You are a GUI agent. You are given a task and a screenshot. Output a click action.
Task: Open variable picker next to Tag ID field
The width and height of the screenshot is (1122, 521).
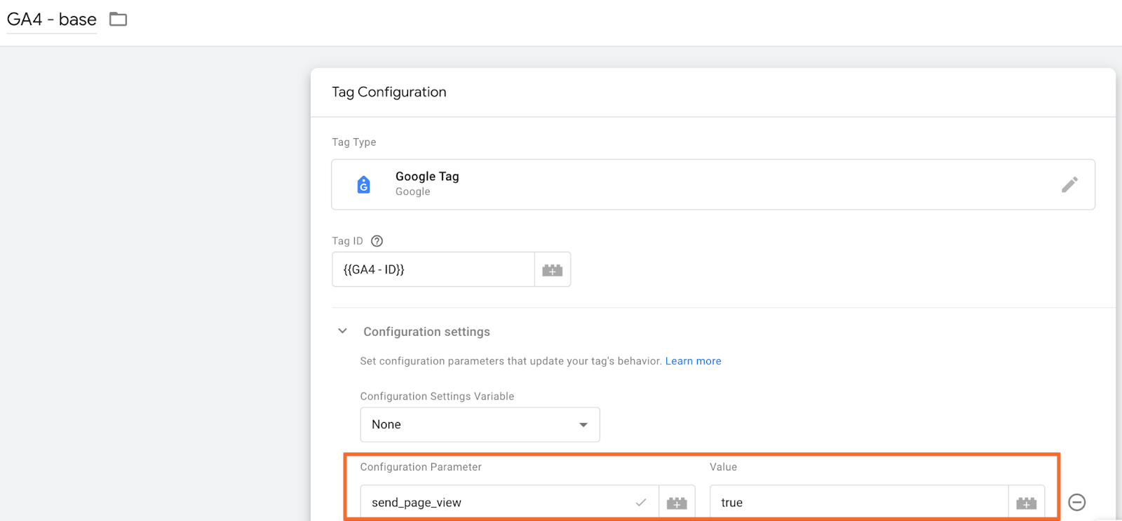pos(553,270)
